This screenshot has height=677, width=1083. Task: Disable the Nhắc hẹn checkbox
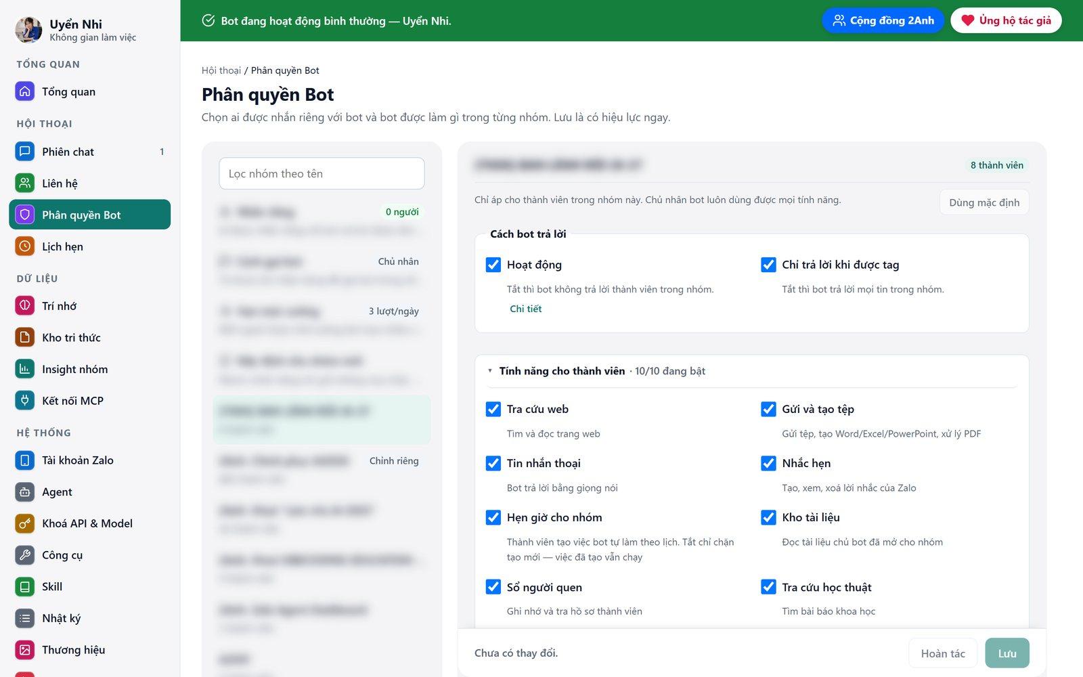pos(768,463)
